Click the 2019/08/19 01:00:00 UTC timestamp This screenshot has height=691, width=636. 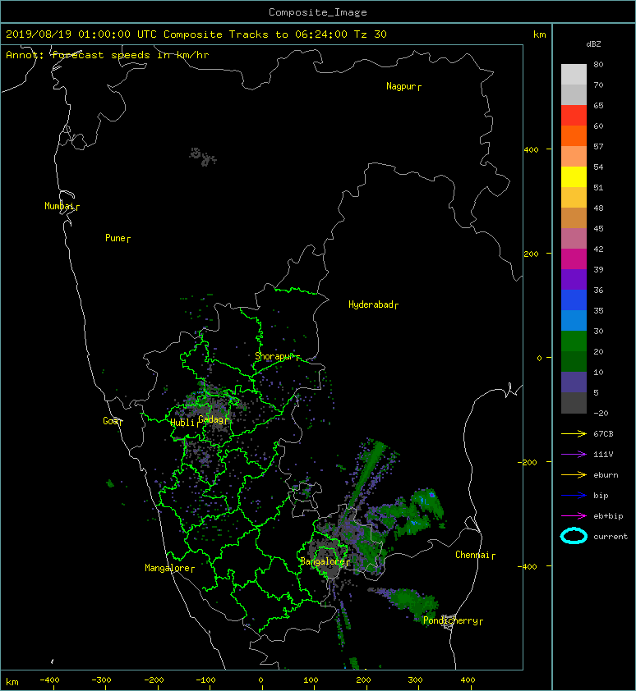coord(81,34)
